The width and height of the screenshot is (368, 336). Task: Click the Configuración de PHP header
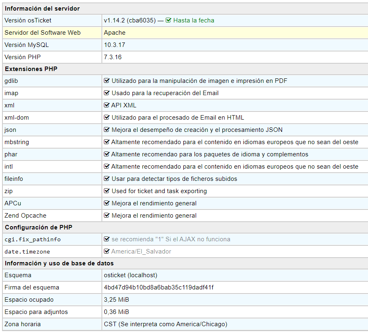[x=38, y=227]
